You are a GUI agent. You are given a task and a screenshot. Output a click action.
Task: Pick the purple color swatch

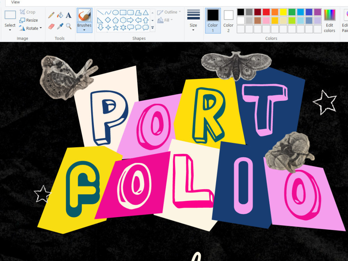318,12
